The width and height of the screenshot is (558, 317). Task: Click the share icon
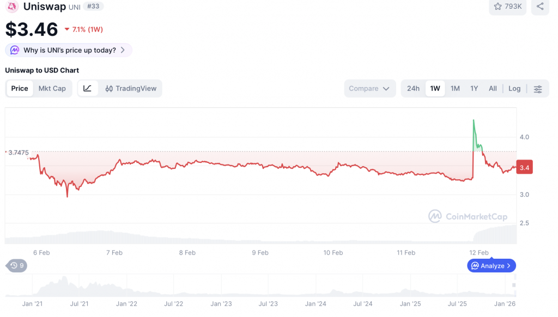tap(540, 7)
